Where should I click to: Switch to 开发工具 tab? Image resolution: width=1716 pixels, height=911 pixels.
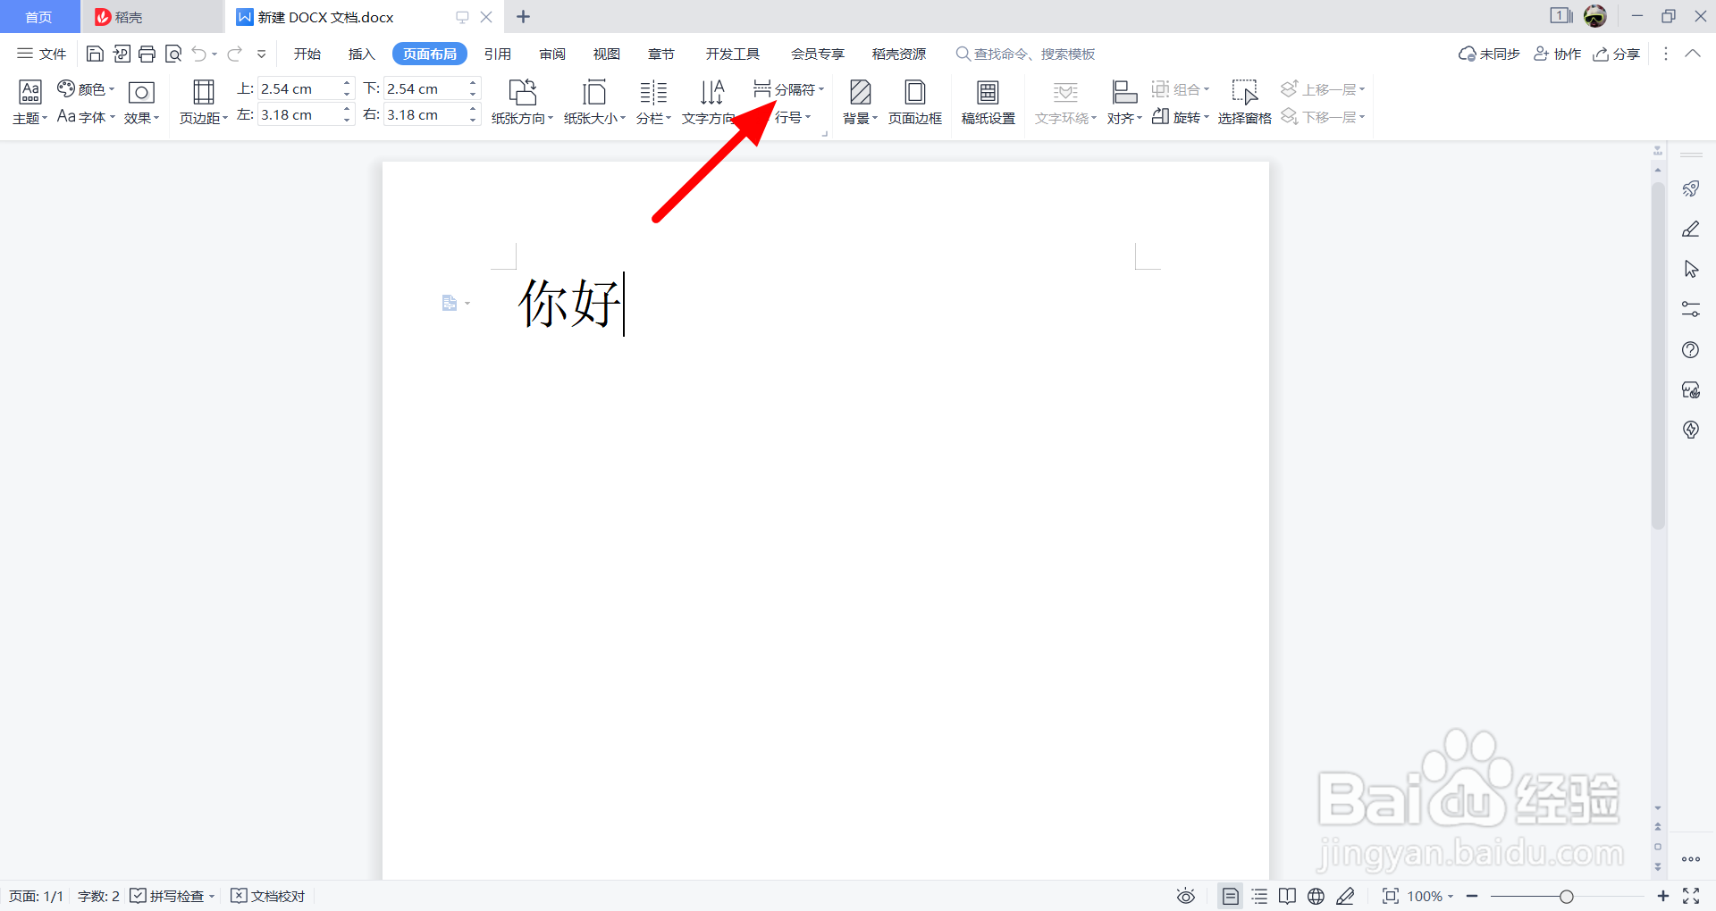pyautogui.click(x=733, y=54)
